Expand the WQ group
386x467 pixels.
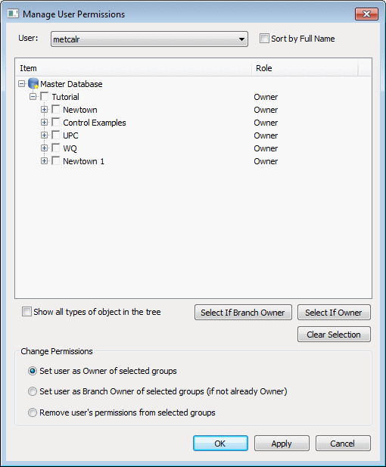coord(44,148)
